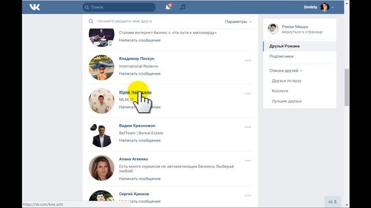371x208 pixels.
Task: Open the notifications bell
Action: pos(168,7)
